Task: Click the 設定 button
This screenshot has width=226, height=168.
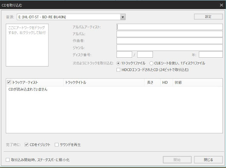Action: (208, 17)
